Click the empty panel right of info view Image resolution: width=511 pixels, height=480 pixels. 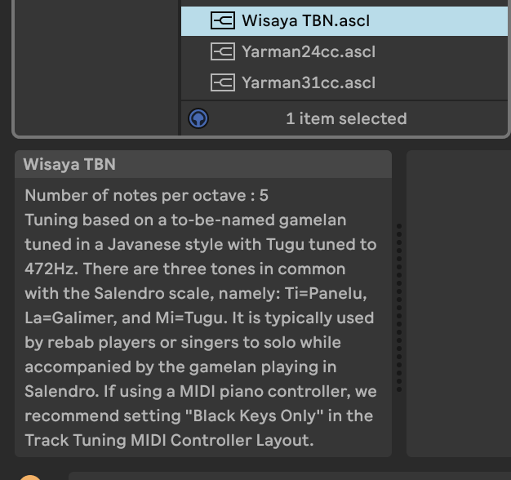457,302
